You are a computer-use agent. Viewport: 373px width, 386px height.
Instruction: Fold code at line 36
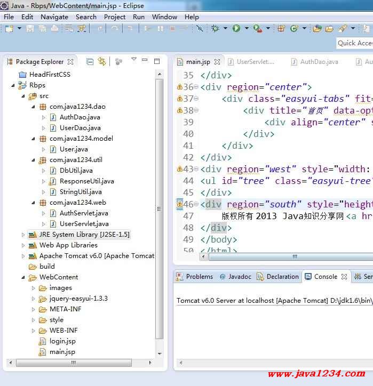(196, 87)
